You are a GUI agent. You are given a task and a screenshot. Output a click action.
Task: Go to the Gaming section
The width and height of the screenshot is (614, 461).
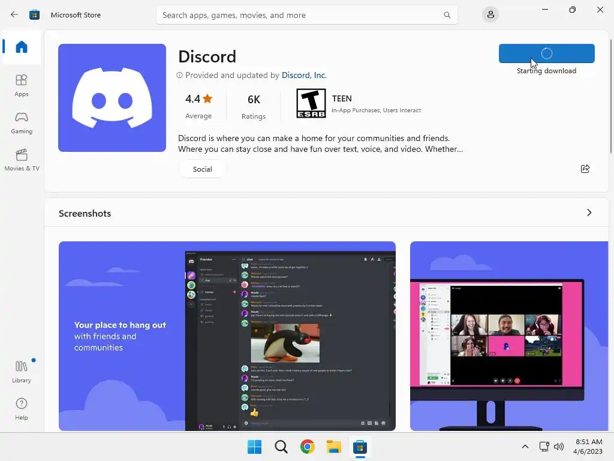click(x=22, y=122)
